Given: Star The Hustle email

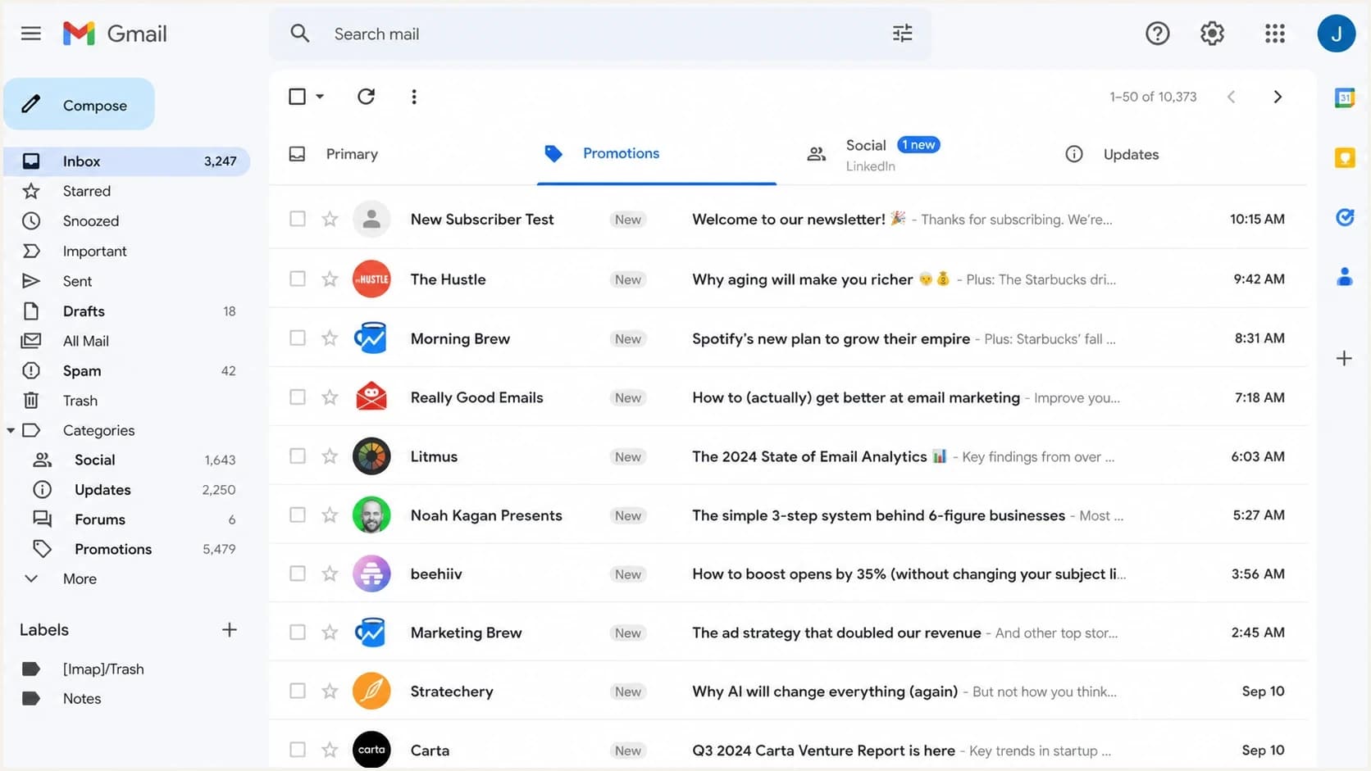Looking at the screenshot, I should pyautogui.click(x=330, y=279).
